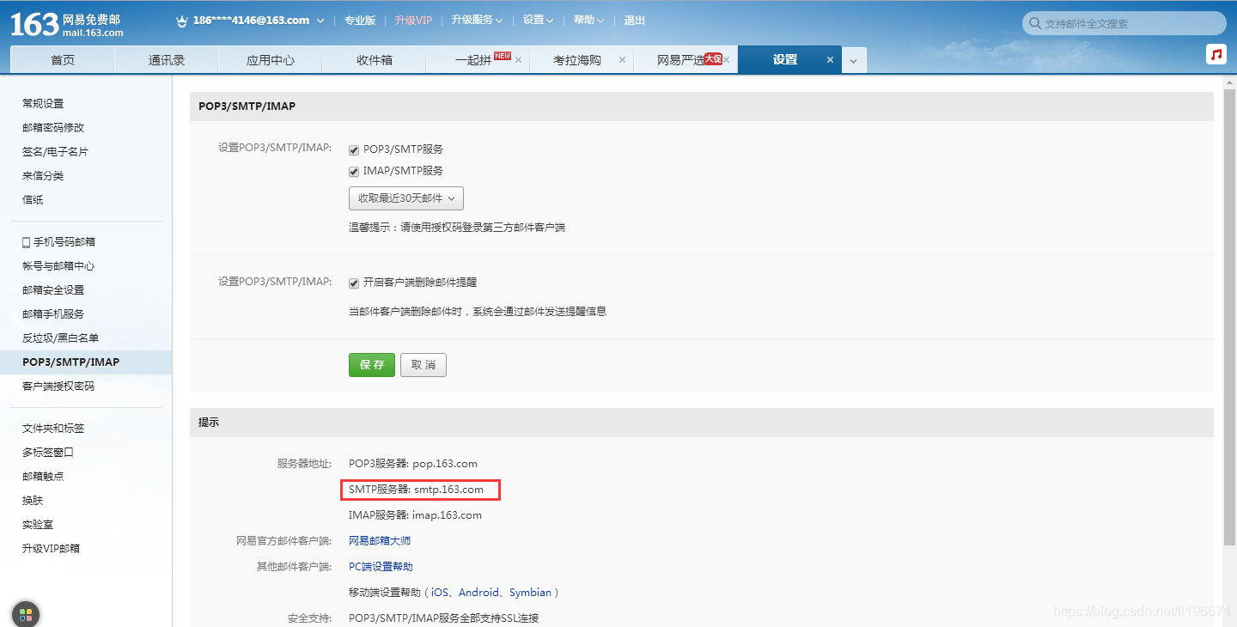Select 来信分类 in the sidebar
Viewport: 1237px width, 627px height.
43,176
